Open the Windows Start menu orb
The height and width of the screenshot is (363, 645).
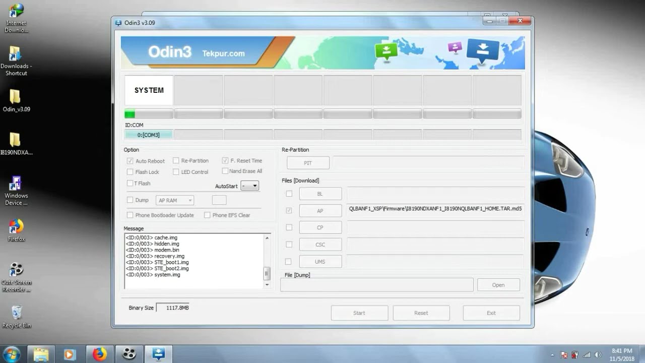click(12, 354)
